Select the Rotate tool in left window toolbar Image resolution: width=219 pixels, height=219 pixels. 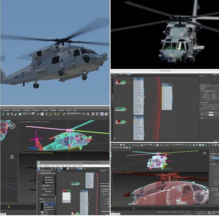(x=12, y=114)
